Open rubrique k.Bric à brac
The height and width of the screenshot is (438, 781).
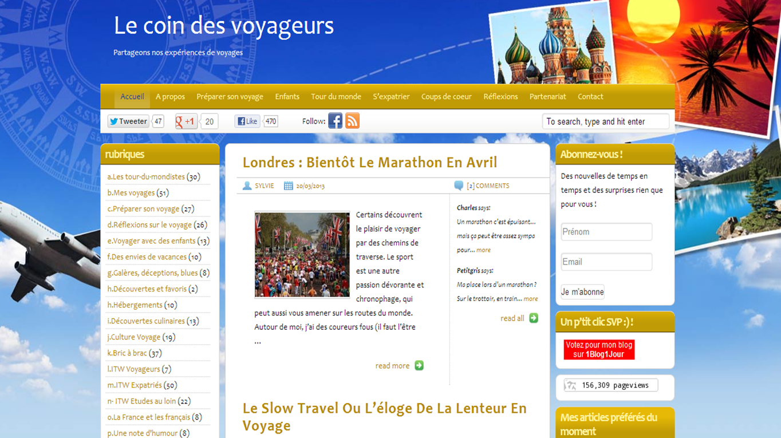(x=127, y=353)
